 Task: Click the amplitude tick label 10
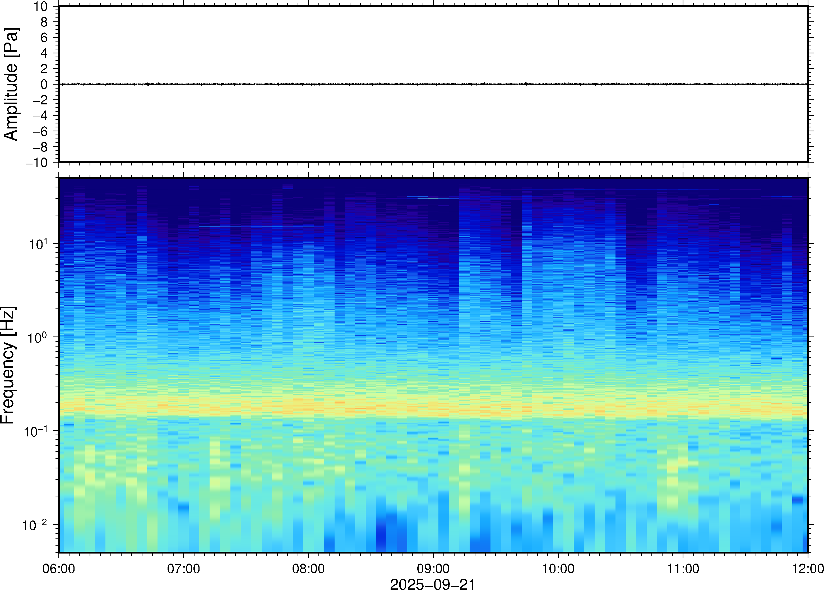(x=40, y=7)
